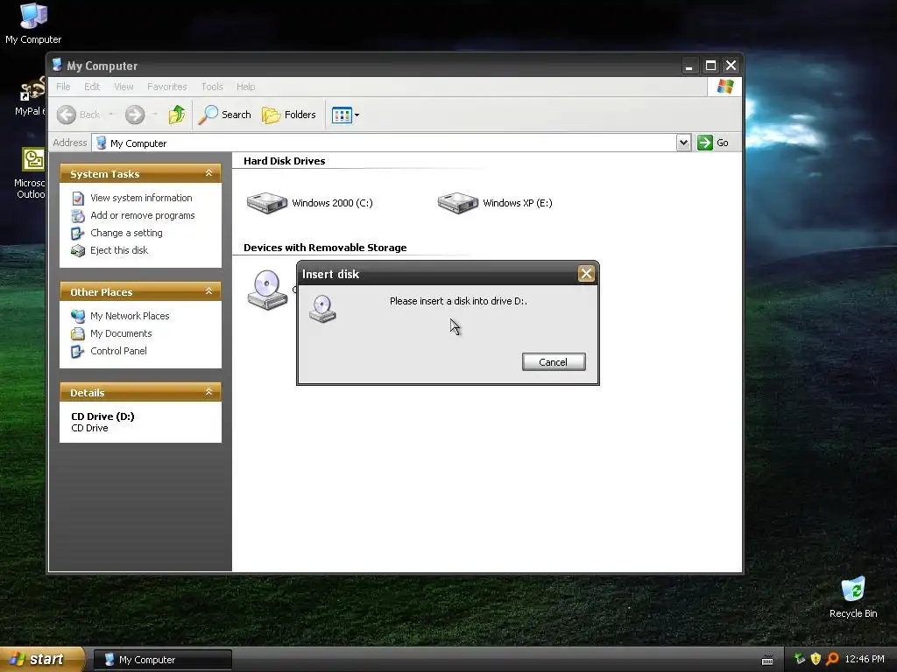The image size is (897, 672).
Task: Click the Windows flag logo in menu bar
Action: pyautogui.click(x=724, y=87)
